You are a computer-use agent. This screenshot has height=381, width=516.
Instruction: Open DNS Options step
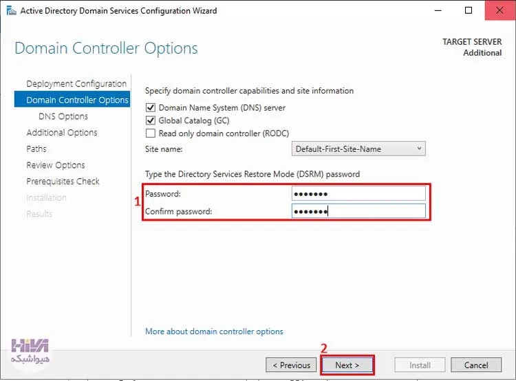tap(63, 116)
